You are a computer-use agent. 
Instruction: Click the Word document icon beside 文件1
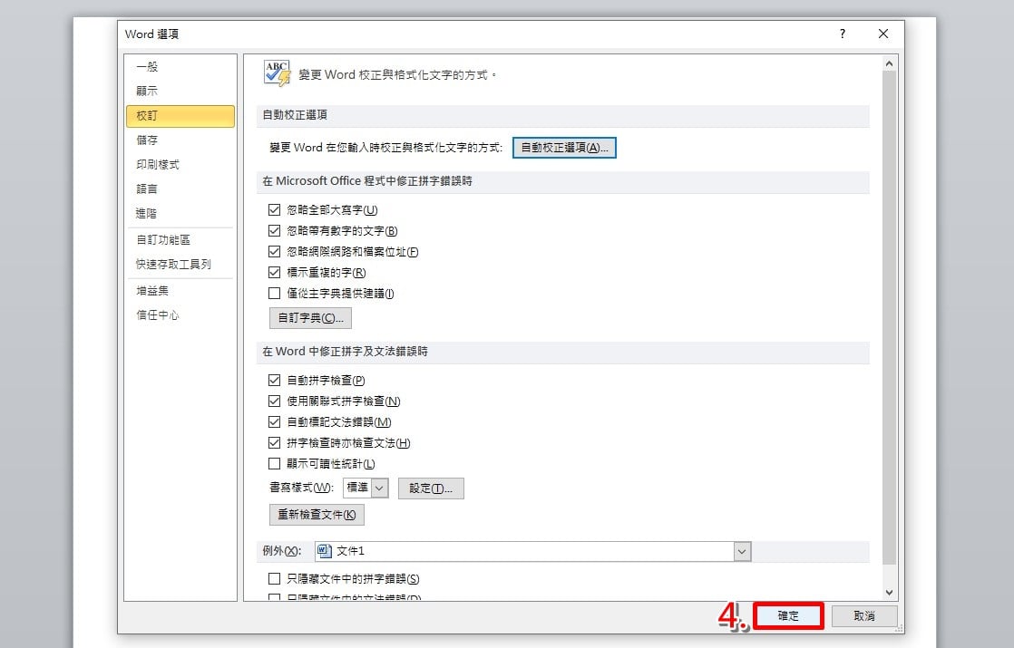pyautogui.click(x=325, y=551)
